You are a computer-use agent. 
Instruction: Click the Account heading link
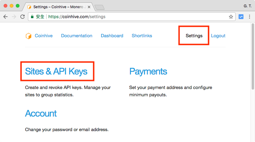click(41, 114)
